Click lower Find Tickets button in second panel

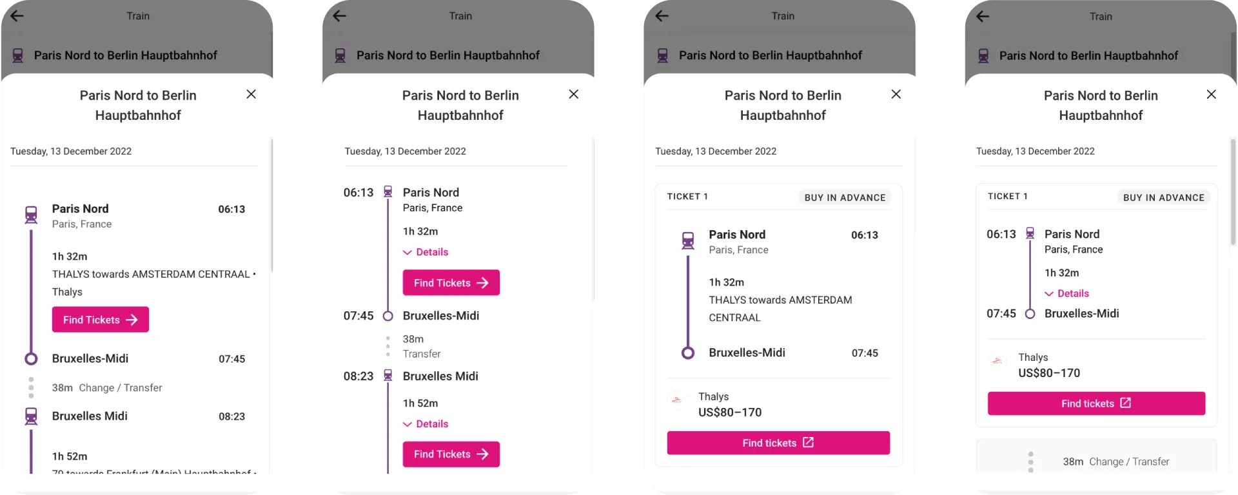click(451, 454)
